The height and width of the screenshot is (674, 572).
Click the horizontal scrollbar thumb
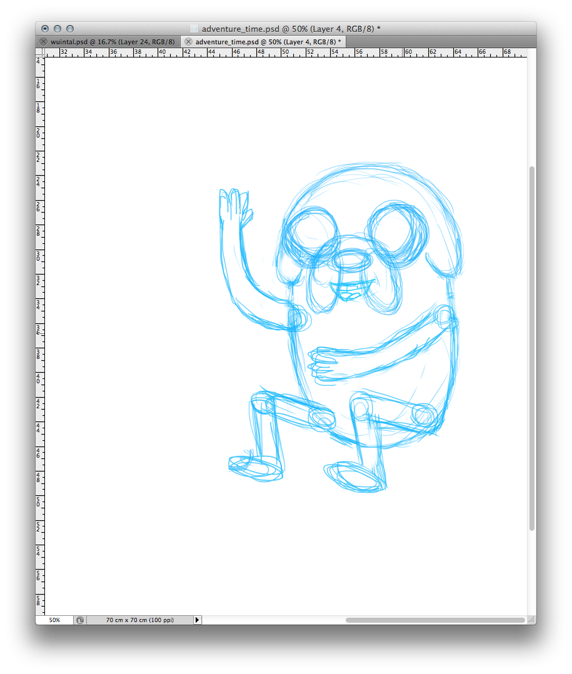tap(434, 620)
